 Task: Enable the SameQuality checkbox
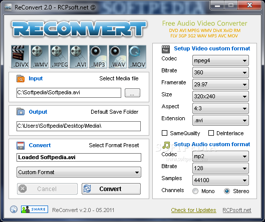[165, 133]
